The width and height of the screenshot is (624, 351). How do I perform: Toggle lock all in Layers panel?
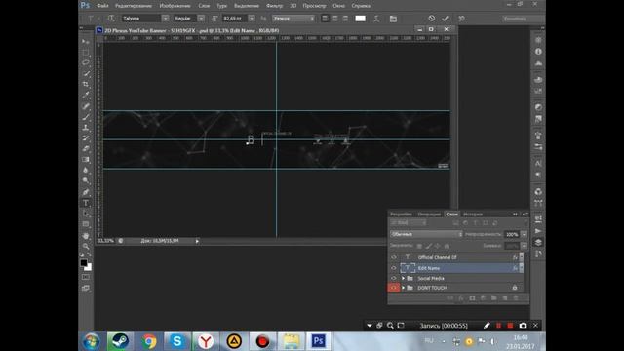tap(447, 246)
